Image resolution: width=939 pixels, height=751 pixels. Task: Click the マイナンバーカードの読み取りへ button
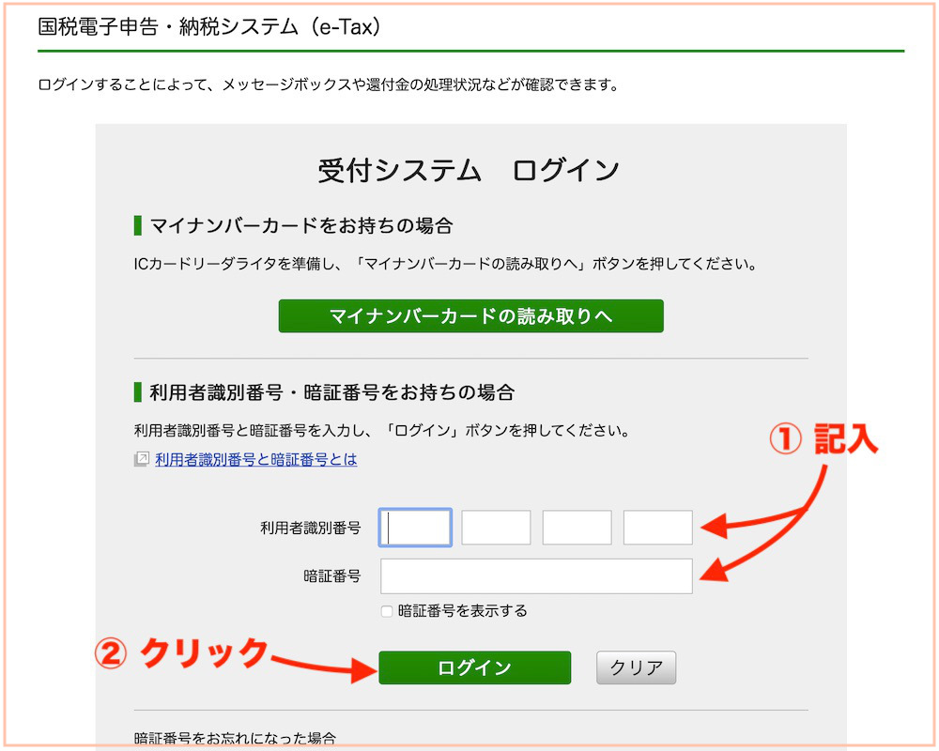tap(470, 315)
